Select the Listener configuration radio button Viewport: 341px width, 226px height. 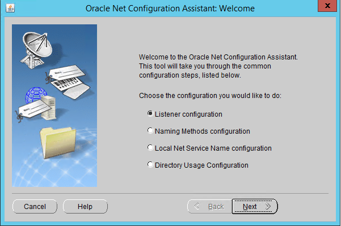coord(150,113)
